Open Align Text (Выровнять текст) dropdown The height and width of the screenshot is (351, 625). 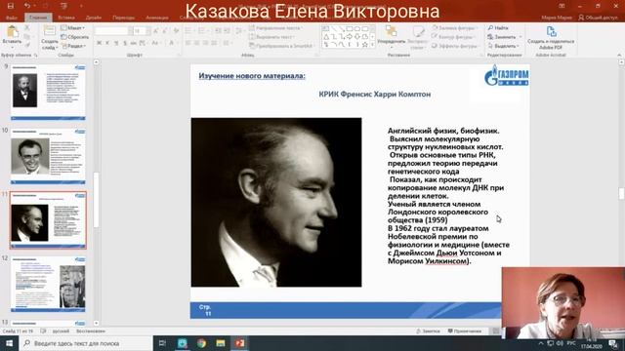[x=271, y=37]
